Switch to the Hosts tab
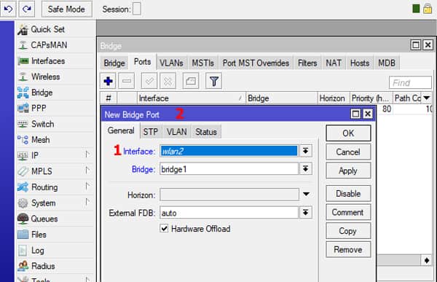 [360, 63]
